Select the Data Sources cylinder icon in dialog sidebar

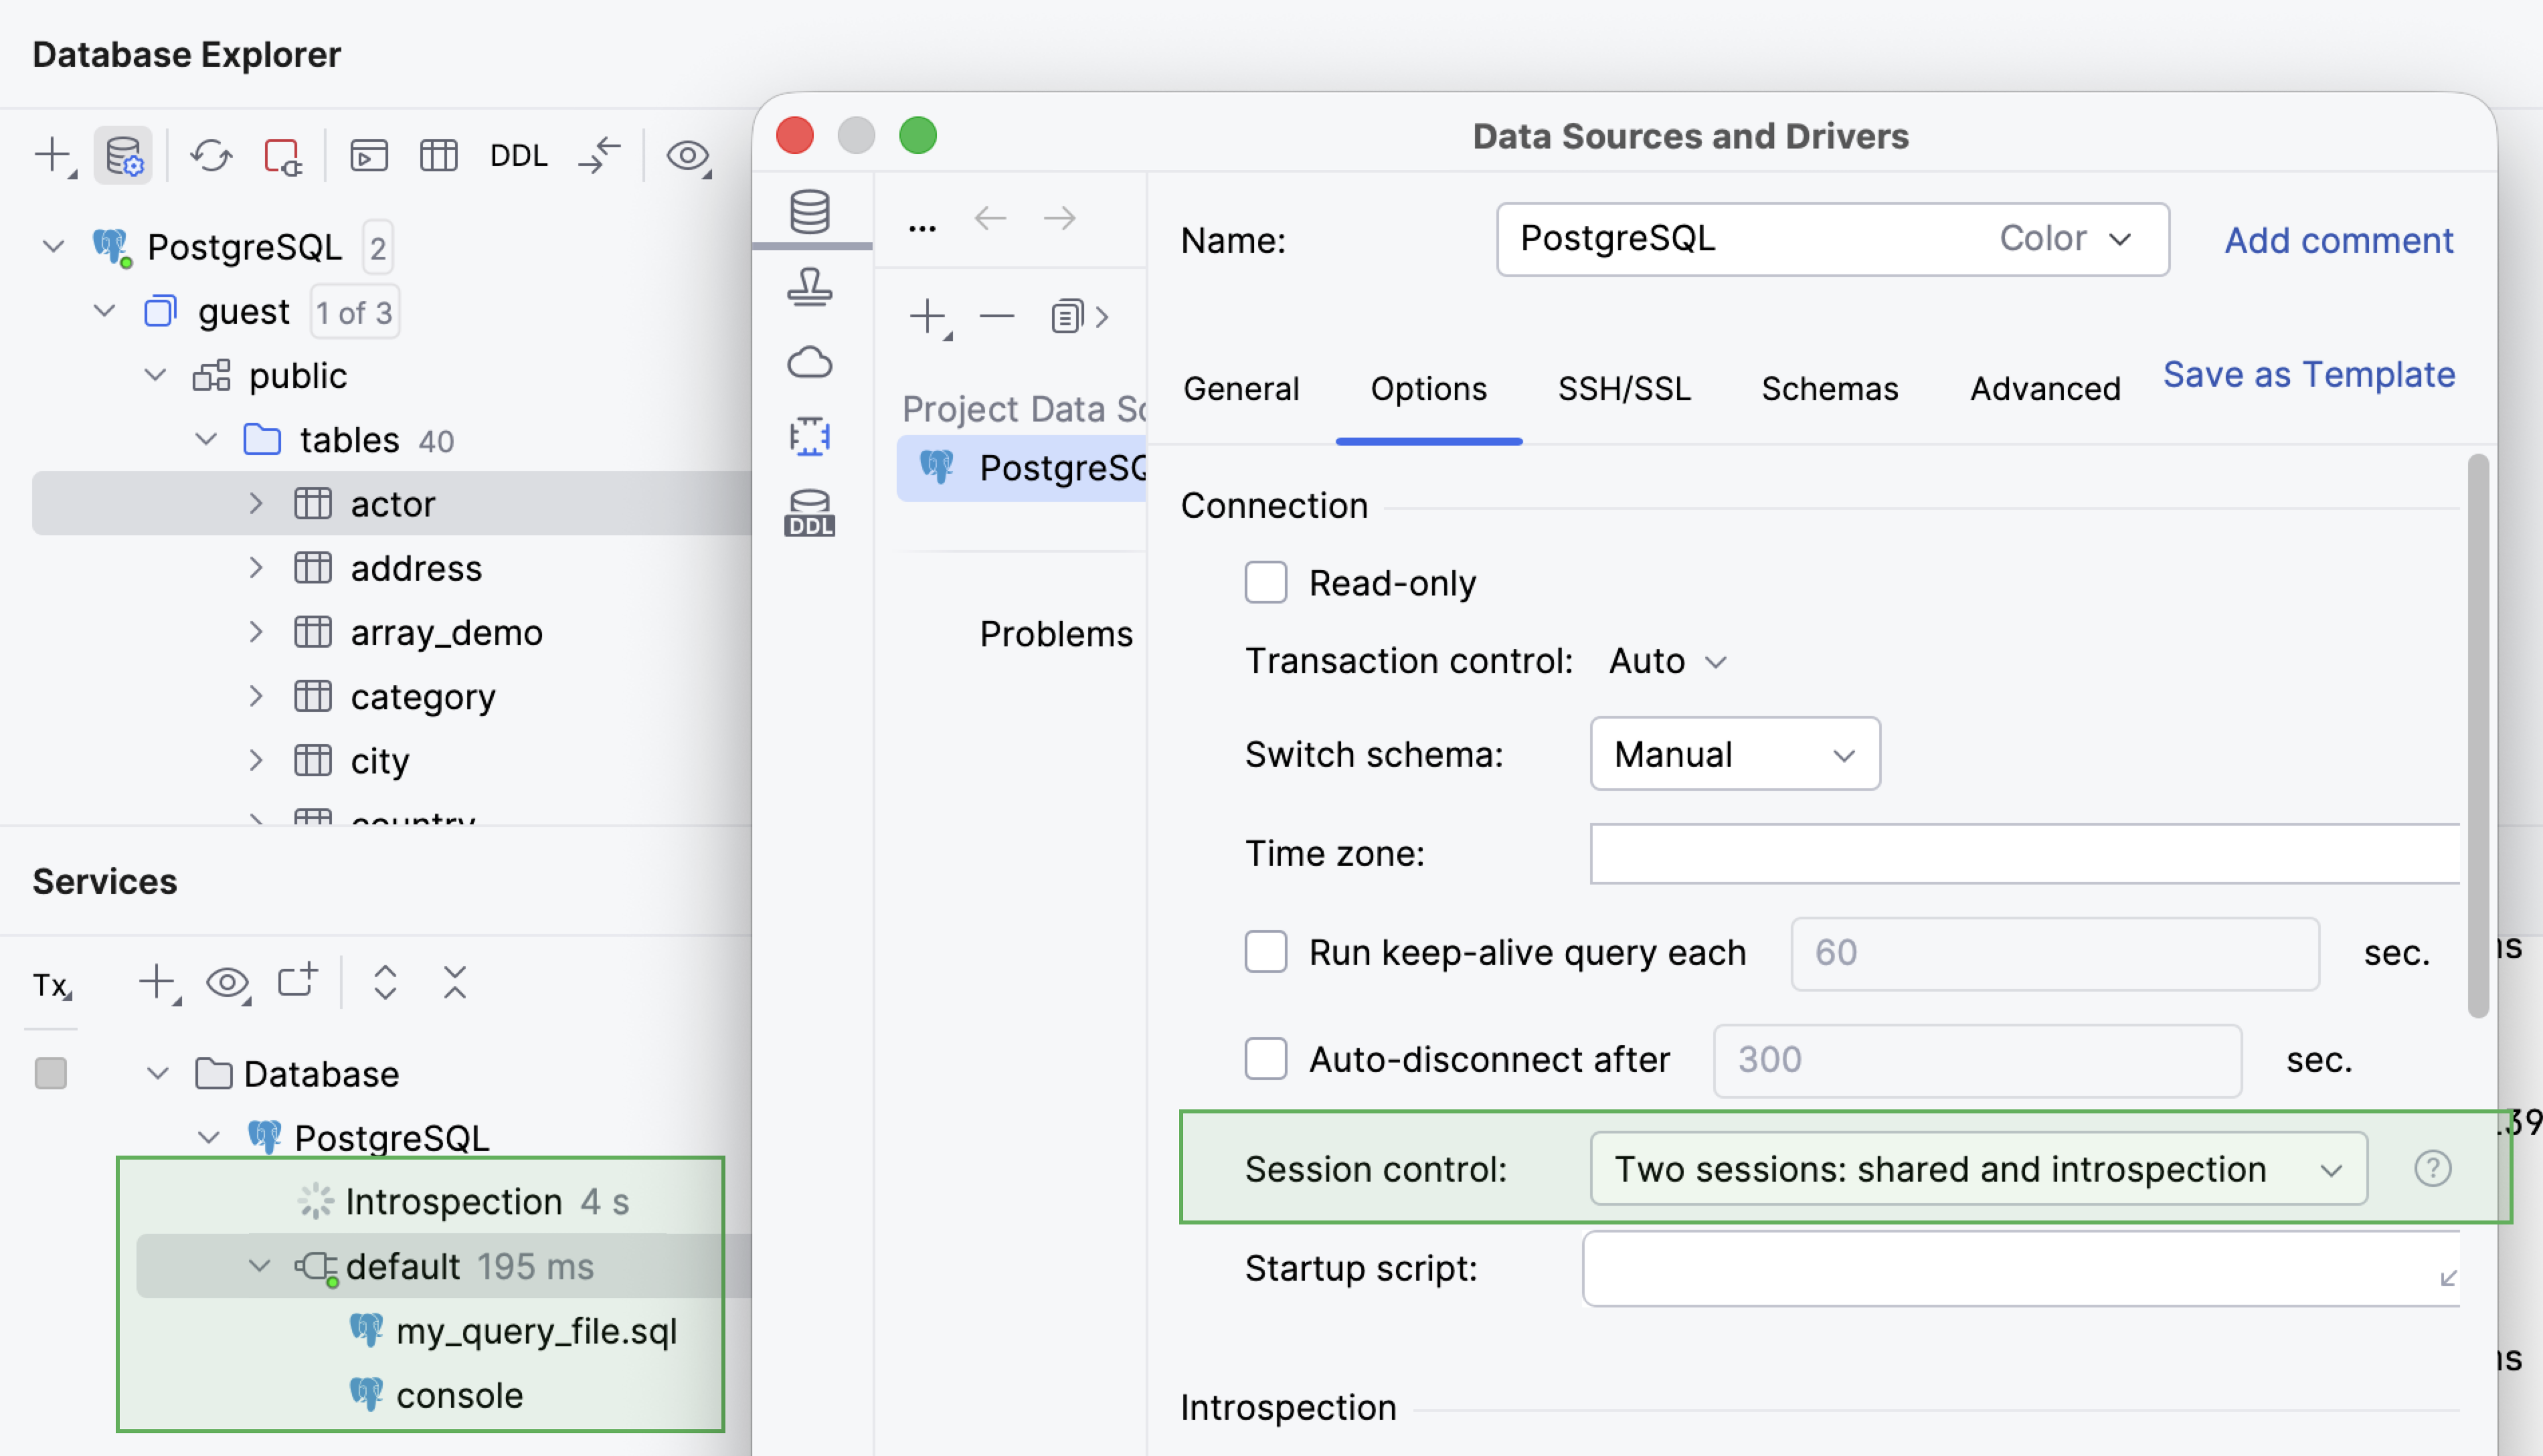[x=809, y=212]
